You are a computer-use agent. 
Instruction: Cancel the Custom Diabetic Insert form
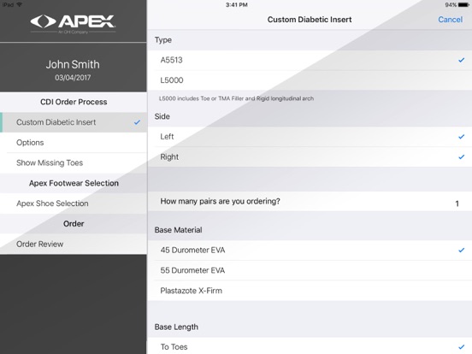450,20
